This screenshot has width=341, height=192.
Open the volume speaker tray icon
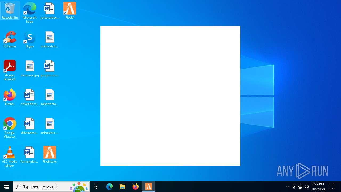point(307,187)
